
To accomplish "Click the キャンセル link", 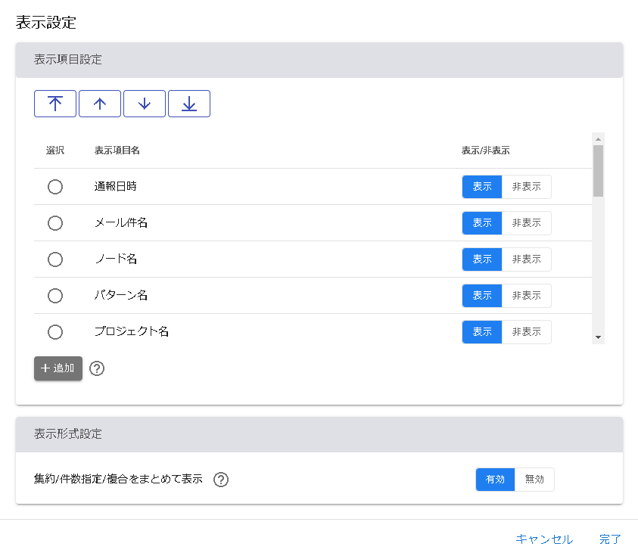I will click(x=543, y=539).
